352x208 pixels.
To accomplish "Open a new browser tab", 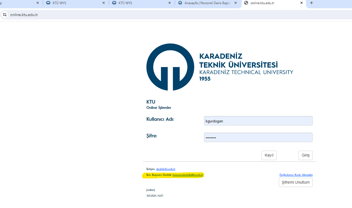I will [312, 3].
